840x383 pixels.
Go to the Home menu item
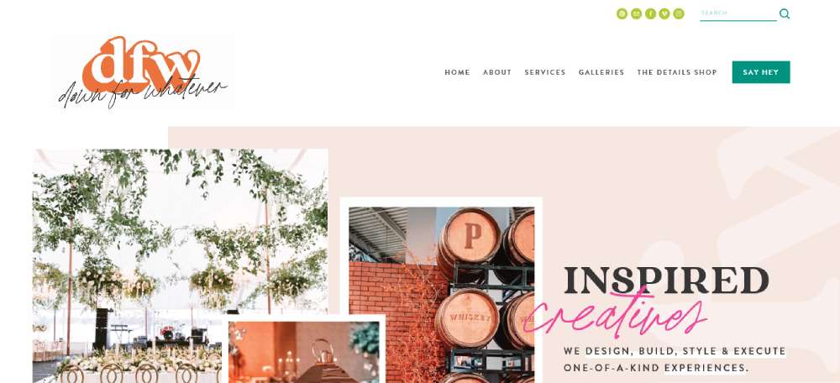point(457,72)
